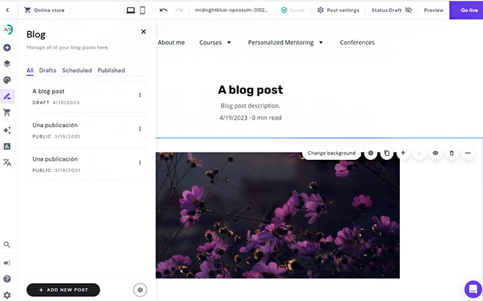Duplicate the section with copy icon
Image resolution: width=483 pixels, height=301 pixels.
[387, 153]
